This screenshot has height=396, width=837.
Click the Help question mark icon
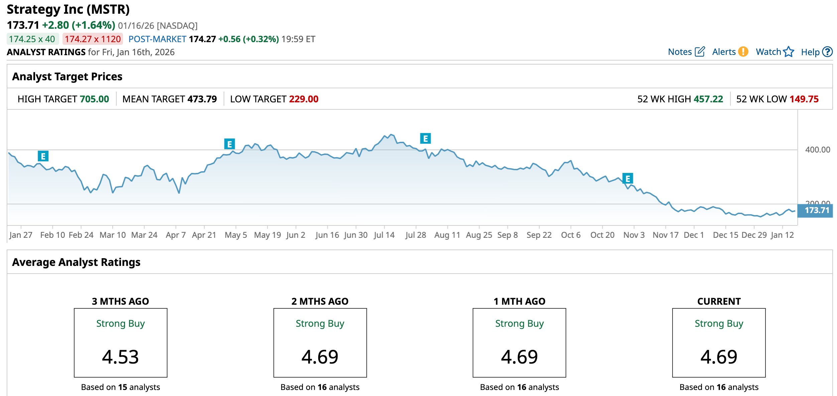[827, 52]
